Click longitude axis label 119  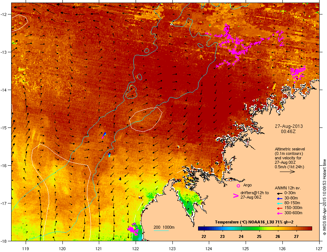[x=26, y=248]
